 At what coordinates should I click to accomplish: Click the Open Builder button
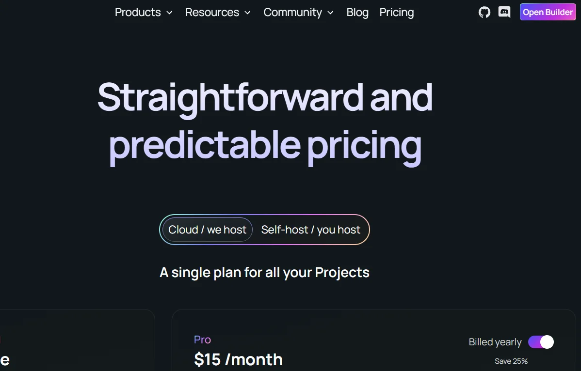pyautogui.click(x=548, y=12)
